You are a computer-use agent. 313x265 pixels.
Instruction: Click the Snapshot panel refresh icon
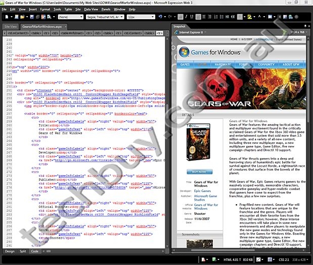tap(284, 32)
